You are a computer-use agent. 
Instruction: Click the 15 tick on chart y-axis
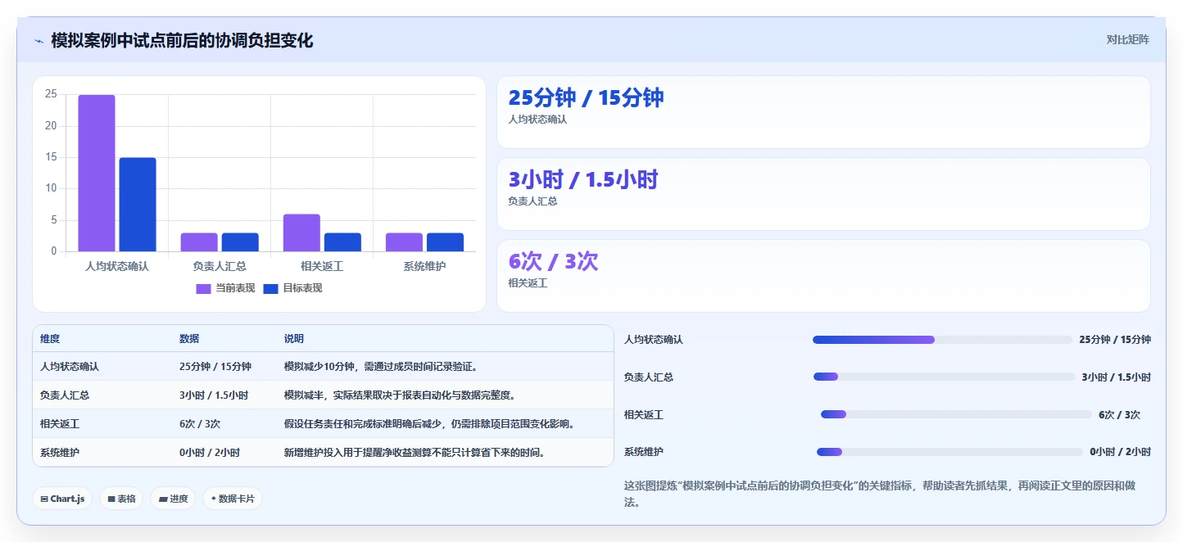point(51,157)
